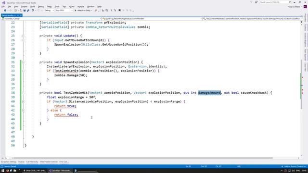This screenshot has width=308, height=173.
Task: Click the vertical editor scrollbar thumb
Action: pos(302,85)
